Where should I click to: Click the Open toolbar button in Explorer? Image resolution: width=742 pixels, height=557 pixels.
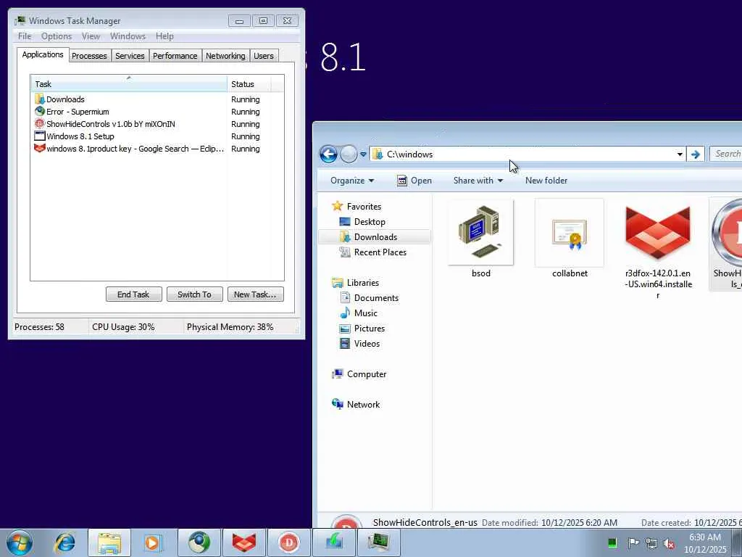click(x=414, y=181)
